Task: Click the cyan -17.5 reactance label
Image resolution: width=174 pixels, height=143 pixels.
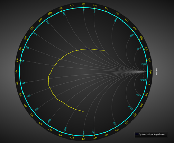Action: click(37, 109)
